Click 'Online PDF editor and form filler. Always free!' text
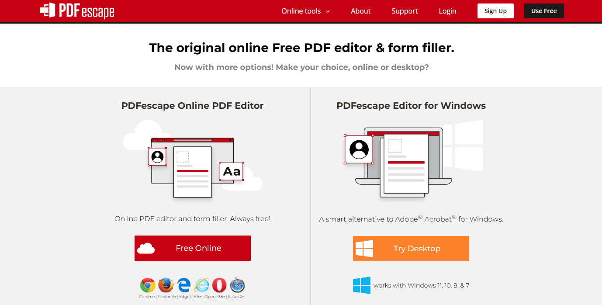 (193, 218)
